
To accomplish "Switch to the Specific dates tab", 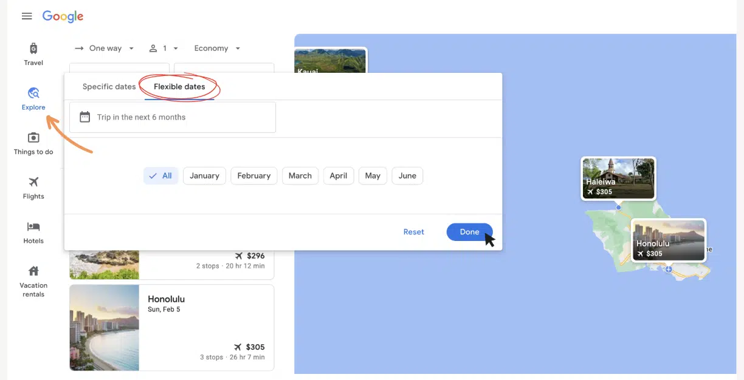I will click(109, 87).
